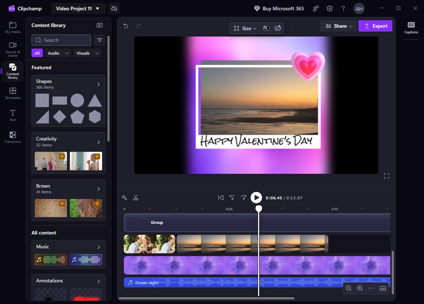Click the zoom to fit timeline control
424x304 pixels.
point(372,288)
